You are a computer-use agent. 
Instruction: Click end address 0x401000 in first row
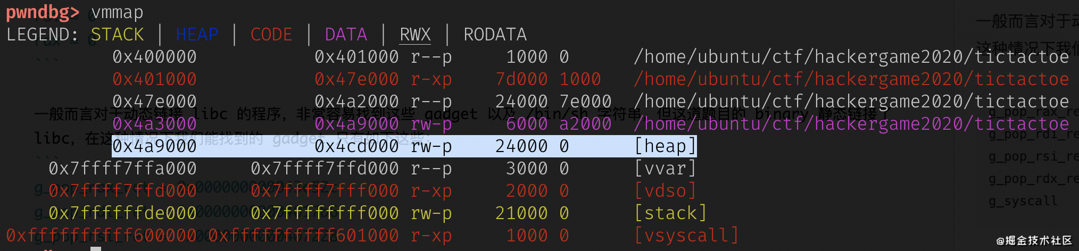pyautogui.click(x=356, y=57)
